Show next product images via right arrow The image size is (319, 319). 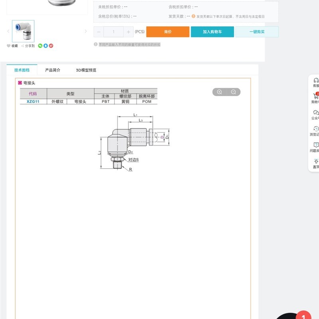[x=86, y=31]
